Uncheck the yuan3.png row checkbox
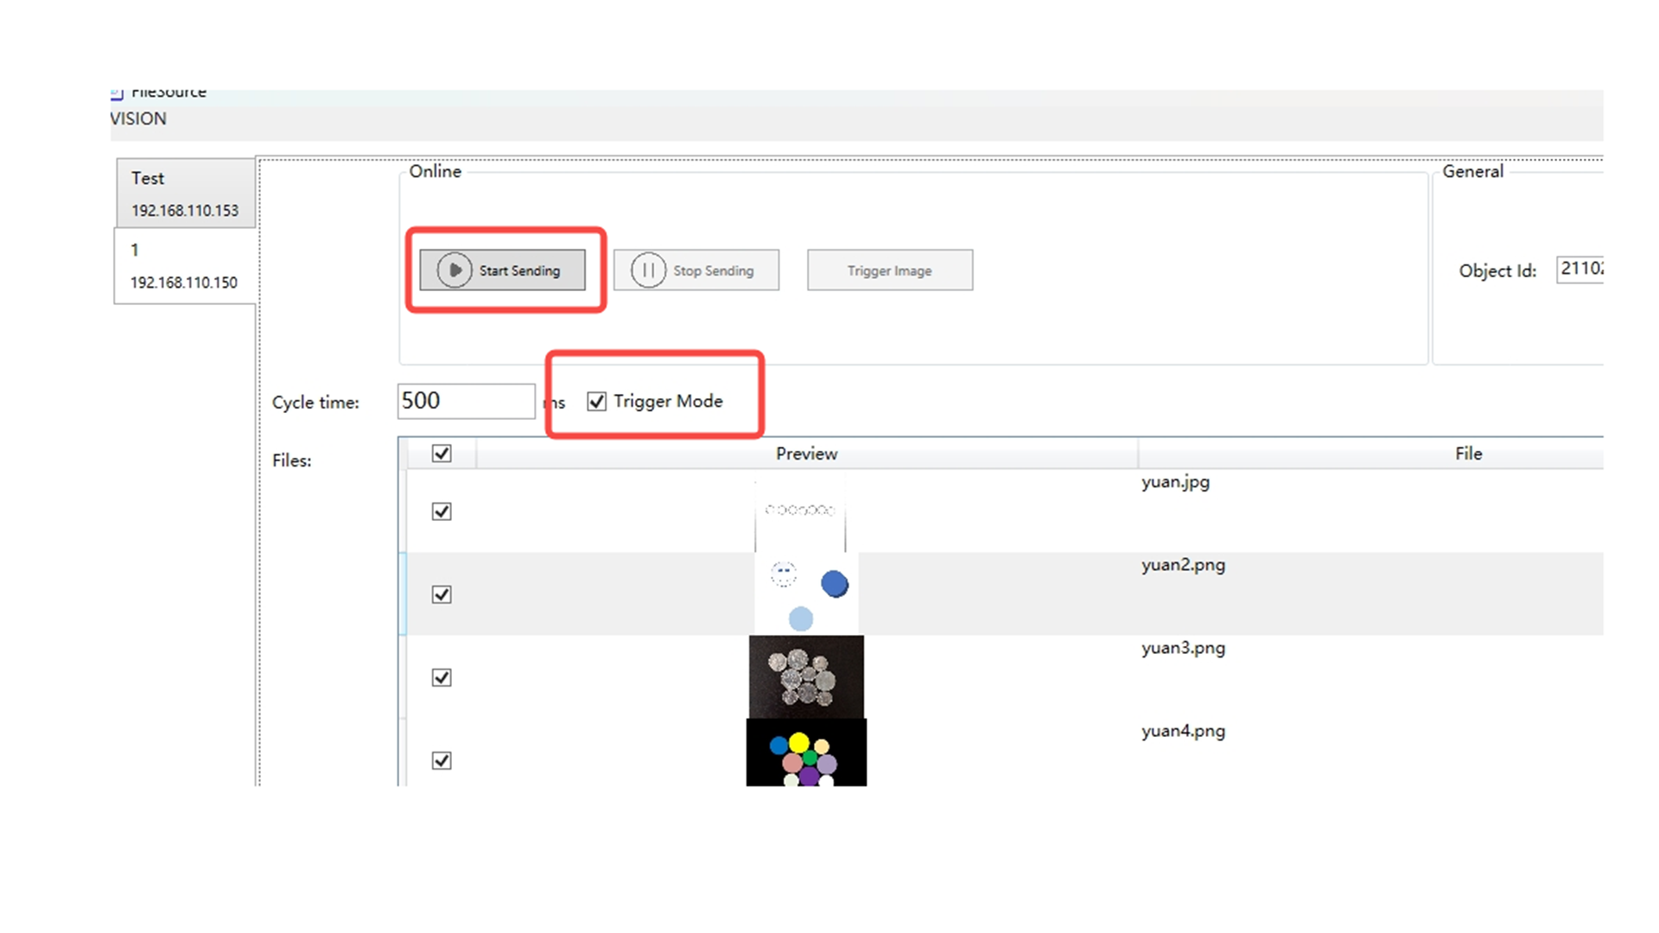Image resolution: width=1659 pixels, height=933 pixels. point(442,677)
